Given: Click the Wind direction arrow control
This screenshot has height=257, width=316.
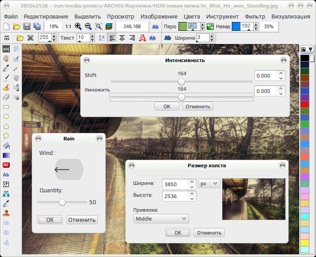Looking at the screenshot, I should [69, 169].
